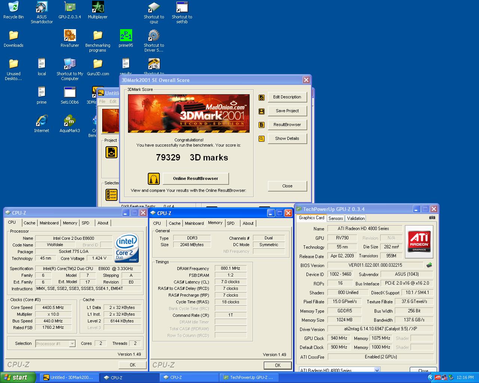
Task: Launch AquaMark3 from the desktop
Action: (70, 124)
